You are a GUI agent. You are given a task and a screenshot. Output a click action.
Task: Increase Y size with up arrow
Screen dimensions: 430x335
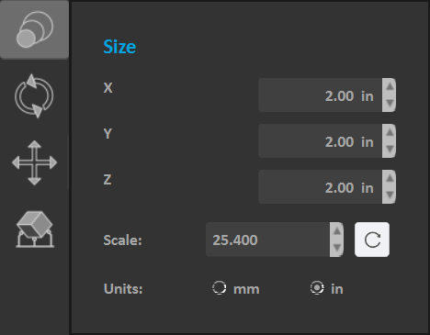tap(390, 132)
